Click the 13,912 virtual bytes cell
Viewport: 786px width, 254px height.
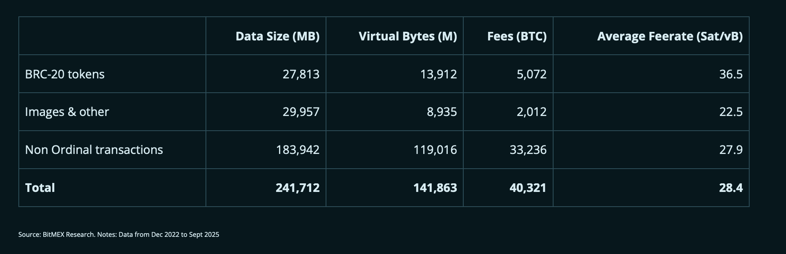[438, 74]
